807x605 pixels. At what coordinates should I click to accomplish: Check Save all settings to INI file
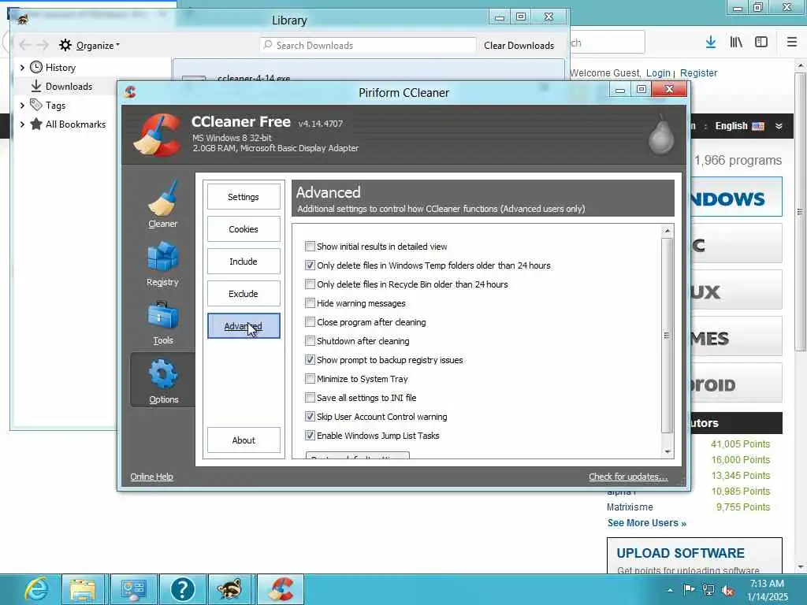[310, 398]
